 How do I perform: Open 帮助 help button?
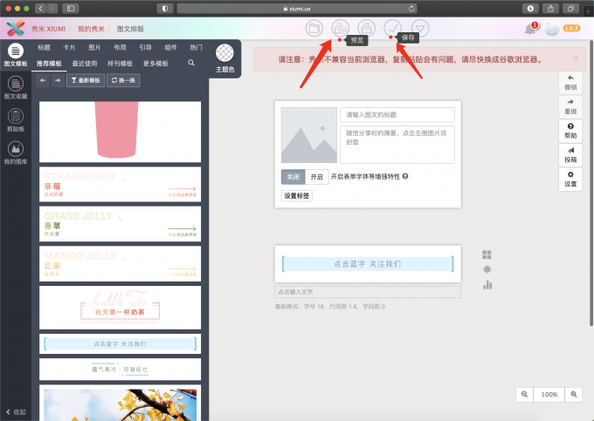coord(570,131)
